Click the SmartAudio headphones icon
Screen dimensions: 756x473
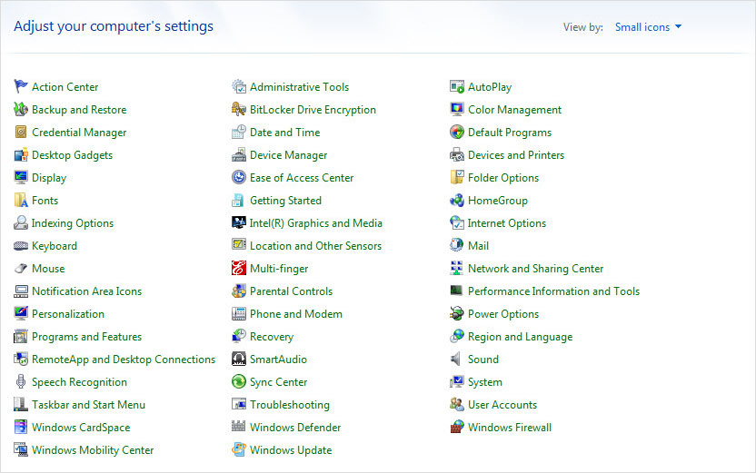tap(239, 359)
